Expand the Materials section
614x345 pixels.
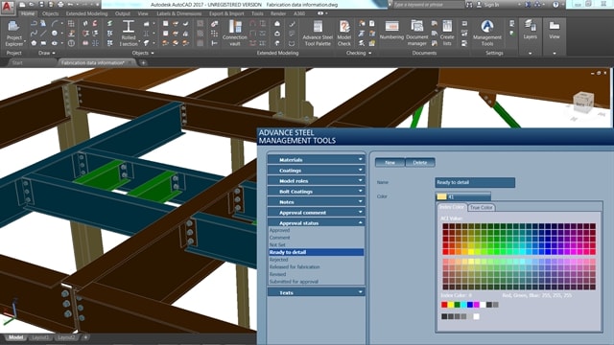pos(316,160)
